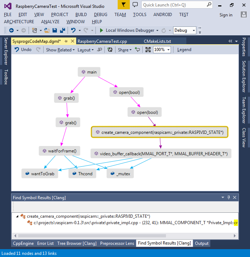Open the document tab list dropdown arrow
250x257 pixels.
[x=236, y=41]
